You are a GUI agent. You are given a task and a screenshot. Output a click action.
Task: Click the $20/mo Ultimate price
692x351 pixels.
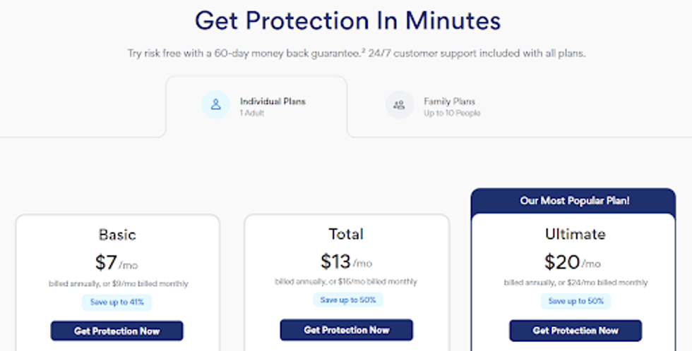tap(573, 262)
